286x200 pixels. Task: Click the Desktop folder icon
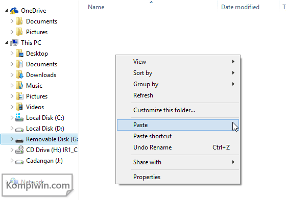tap(19, 54)
